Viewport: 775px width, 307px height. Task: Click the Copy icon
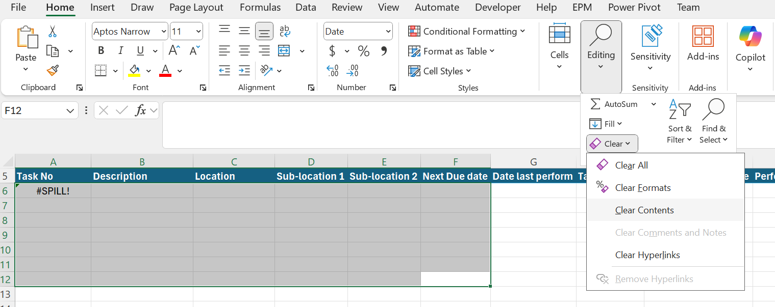coord(53,51)
